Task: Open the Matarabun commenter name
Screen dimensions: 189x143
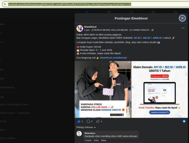Action: (x=90, y=133)
